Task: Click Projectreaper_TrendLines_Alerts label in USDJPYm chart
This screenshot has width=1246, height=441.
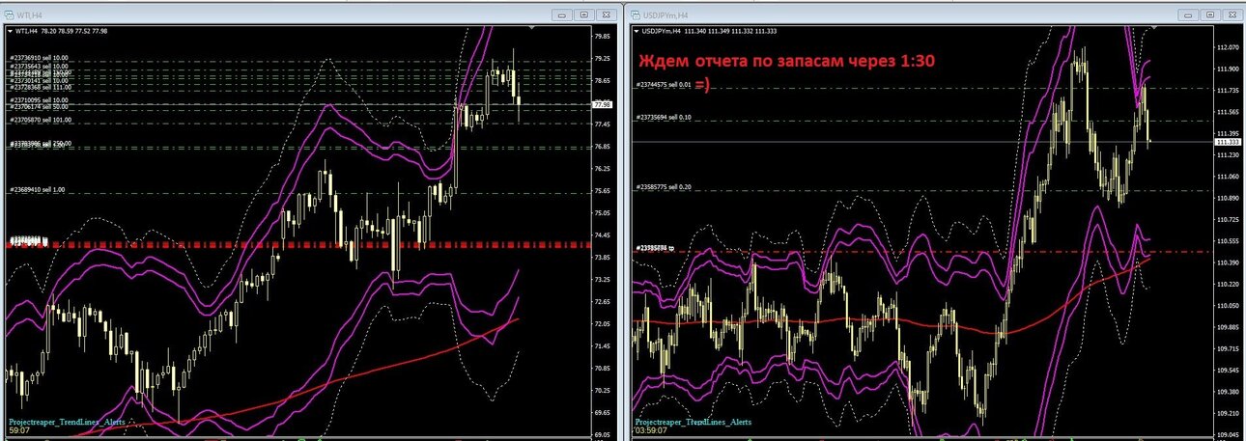Action: click(693, 422)
